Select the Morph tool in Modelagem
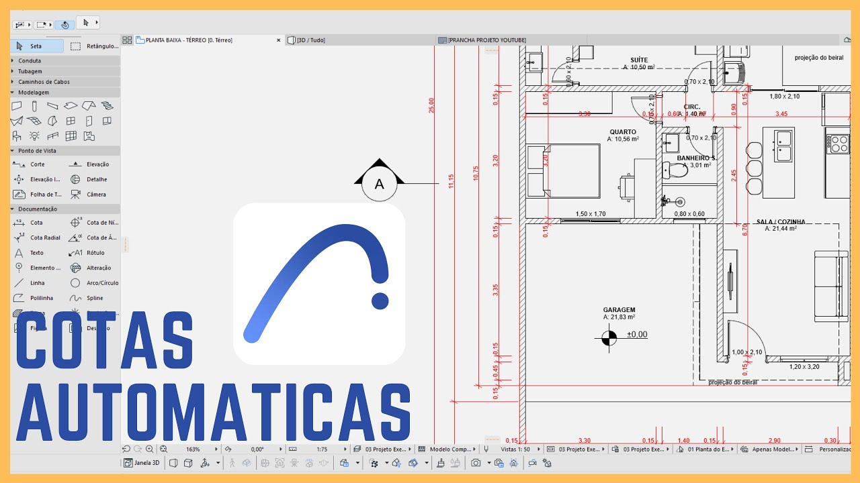The image size is (860, 483). click(x=53, y=121)
